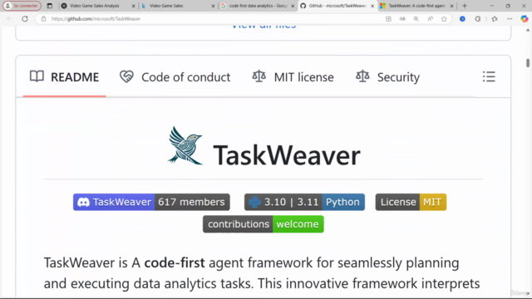Click the blue extension icon in toolbar
532x299 pixels.
coord(462,19)
